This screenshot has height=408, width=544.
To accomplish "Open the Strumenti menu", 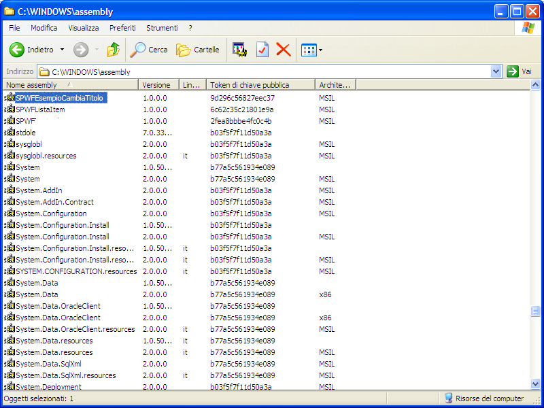I will click(162, 28).
